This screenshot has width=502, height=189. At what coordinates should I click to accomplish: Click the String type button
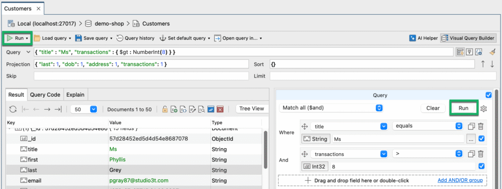[x=316, y=139]
